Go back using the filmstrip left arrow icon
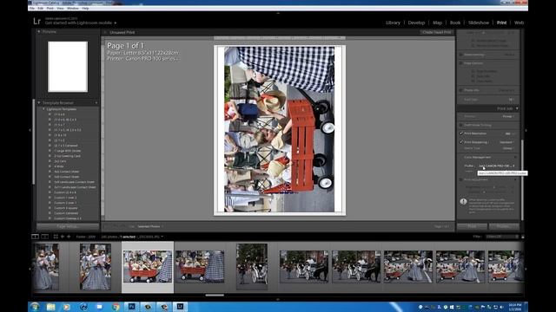This screenshot has height=312, width=556. [63, 237]
